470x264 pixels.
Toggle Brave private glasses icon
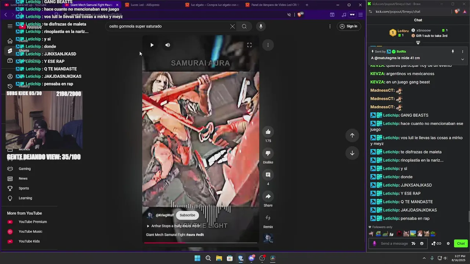pos(352,15)
